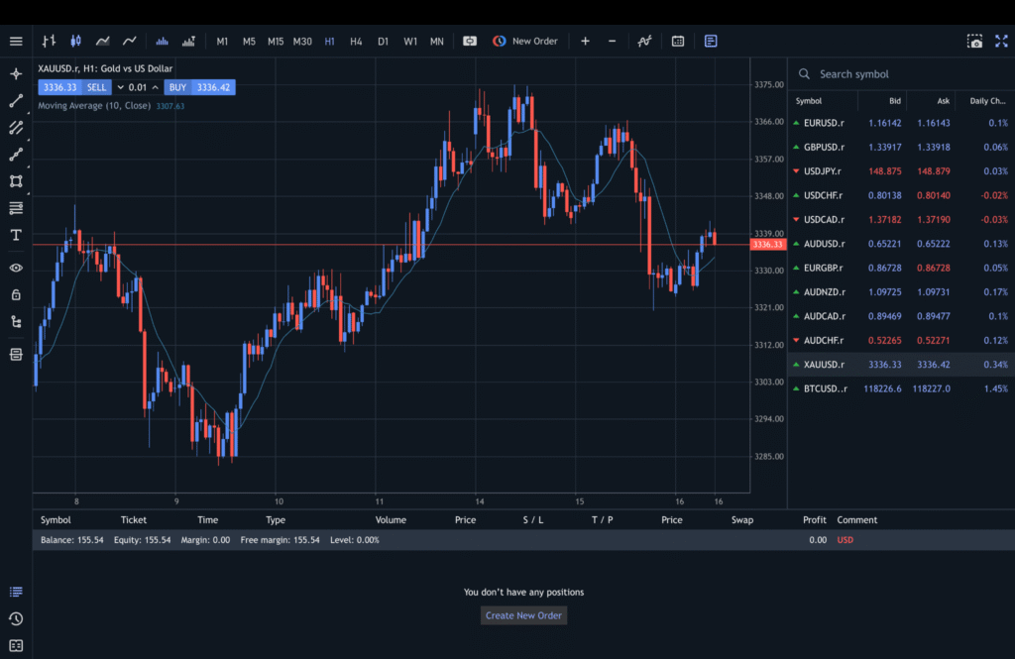Decrease lot volume using down chevron
The image size is (1015, 659).
click(121, 87)
